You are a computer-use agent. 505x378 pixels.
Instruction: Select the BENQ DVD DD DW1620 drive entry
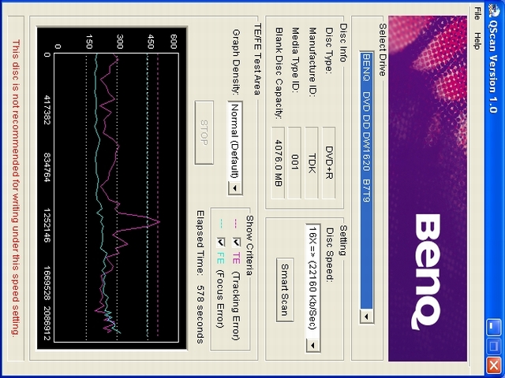(366, 180)
